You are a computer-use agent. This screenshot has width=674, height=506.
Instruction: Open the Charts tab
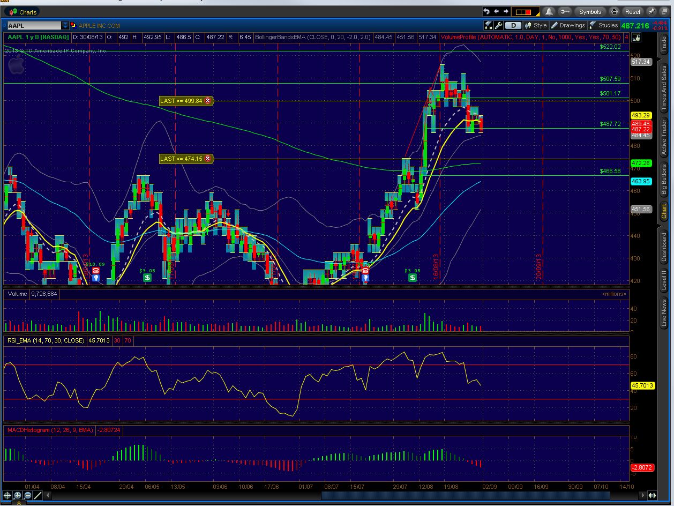[x=23, y=11]
